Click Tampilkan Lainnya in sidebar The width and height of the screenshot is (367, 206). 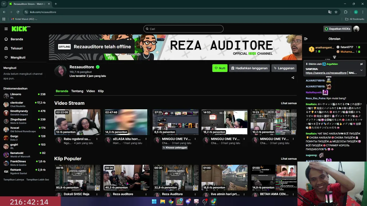pos(14,180)
